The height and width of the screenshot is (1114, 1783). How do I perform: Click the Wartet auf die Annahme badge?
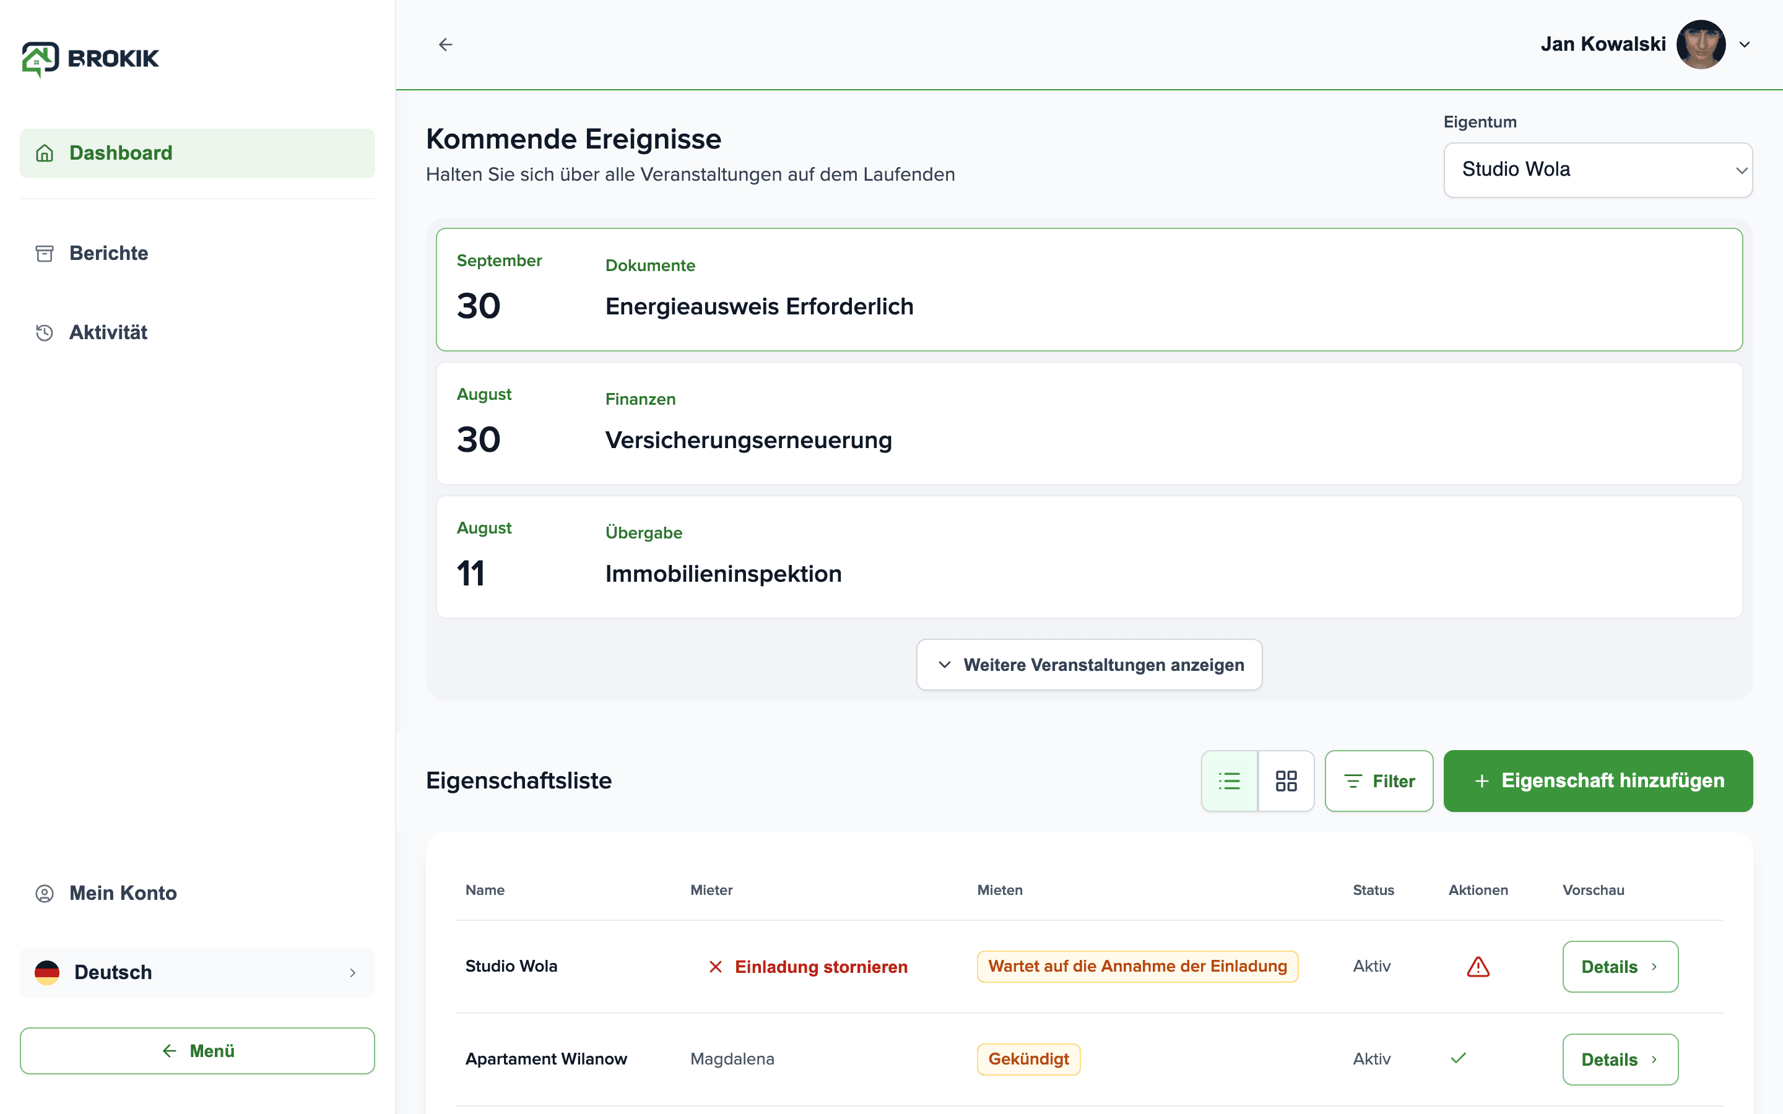pos(1137,967)
